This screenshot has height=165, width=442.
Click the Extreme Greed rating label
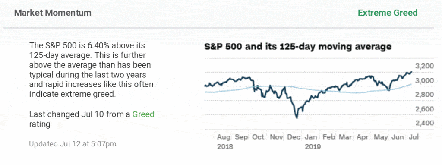click(387, 13)
